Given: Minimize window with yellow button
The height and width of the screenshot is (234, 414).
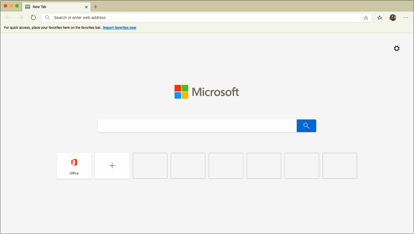Looking at the screenshot, I should (x=11, y=6).
